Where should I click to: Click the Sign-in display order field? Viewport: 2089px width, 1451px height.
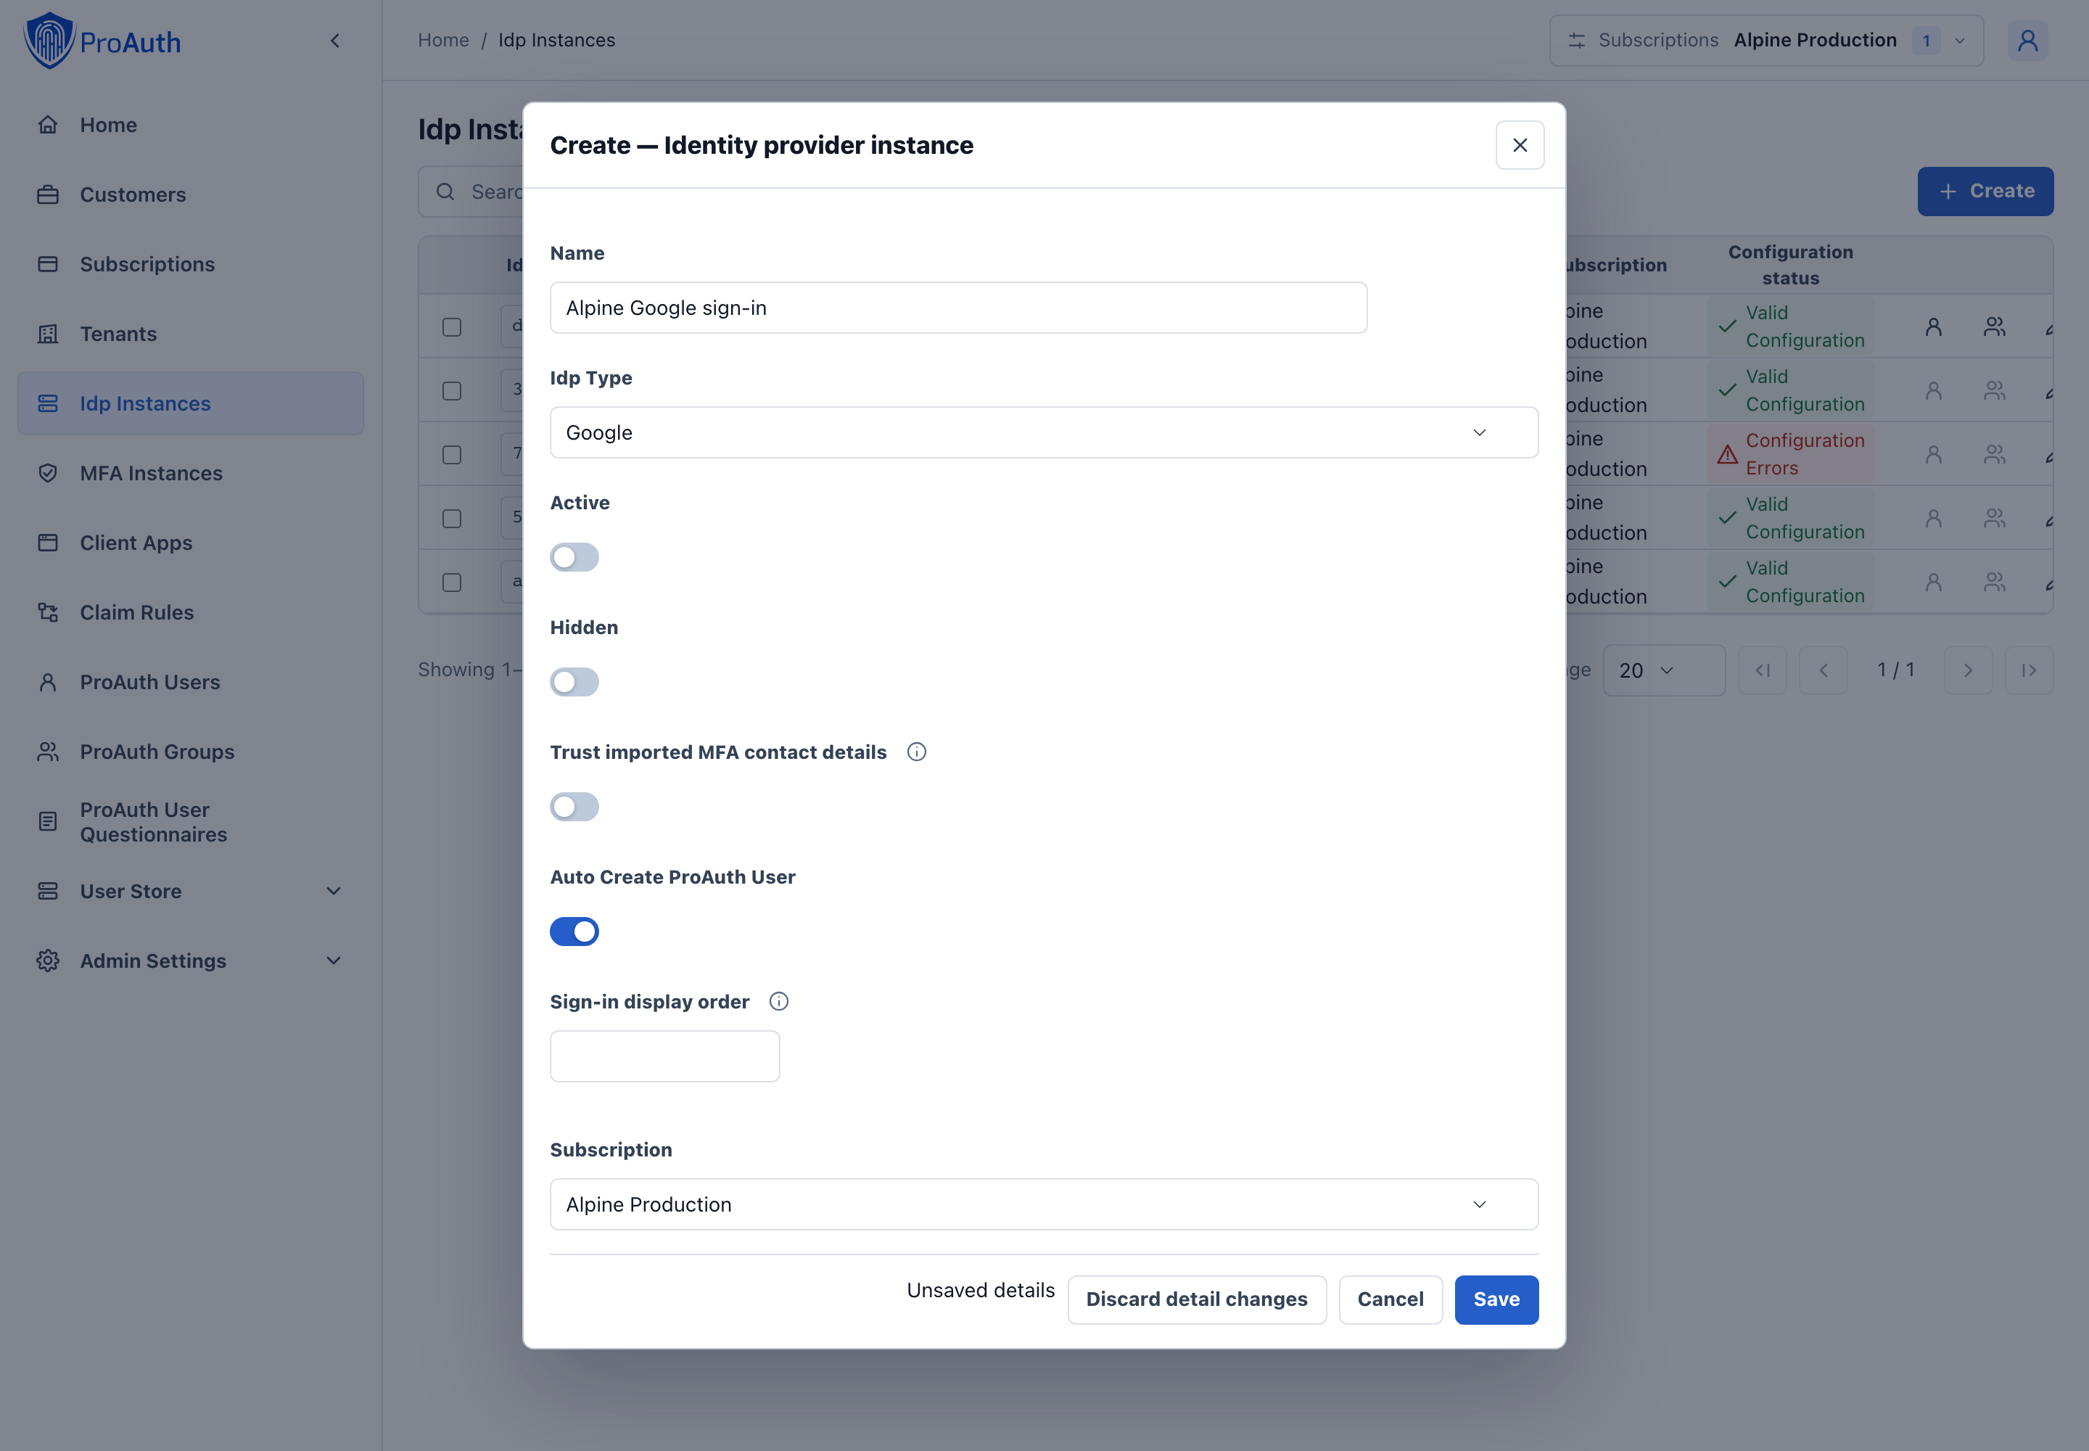point(664,1056)
